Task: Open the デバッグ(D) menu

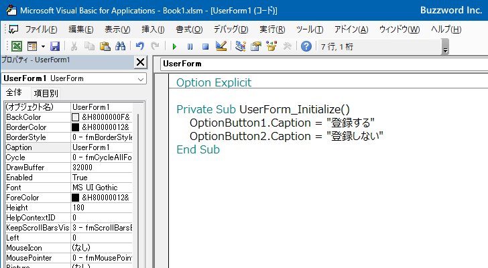Action: (231, 29)
